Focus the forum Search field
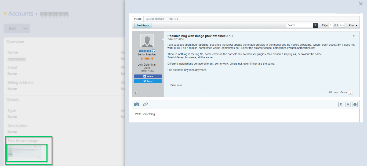This screenshot has width=367, height=166. tap(300, 25)
